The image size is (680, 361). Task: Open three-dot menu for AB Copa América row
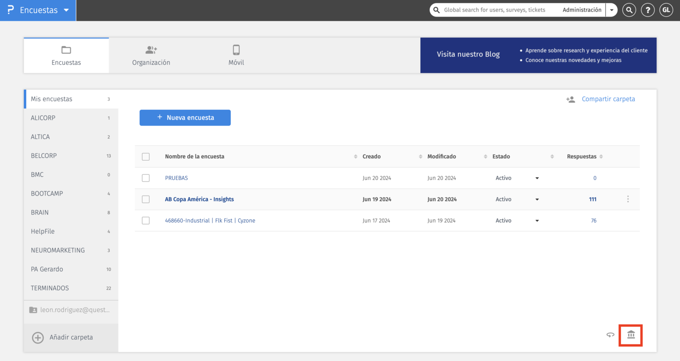[x=628, y=199]
